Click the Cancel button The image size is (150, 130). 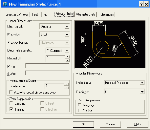pyautogui.click(x=111, y=124)
